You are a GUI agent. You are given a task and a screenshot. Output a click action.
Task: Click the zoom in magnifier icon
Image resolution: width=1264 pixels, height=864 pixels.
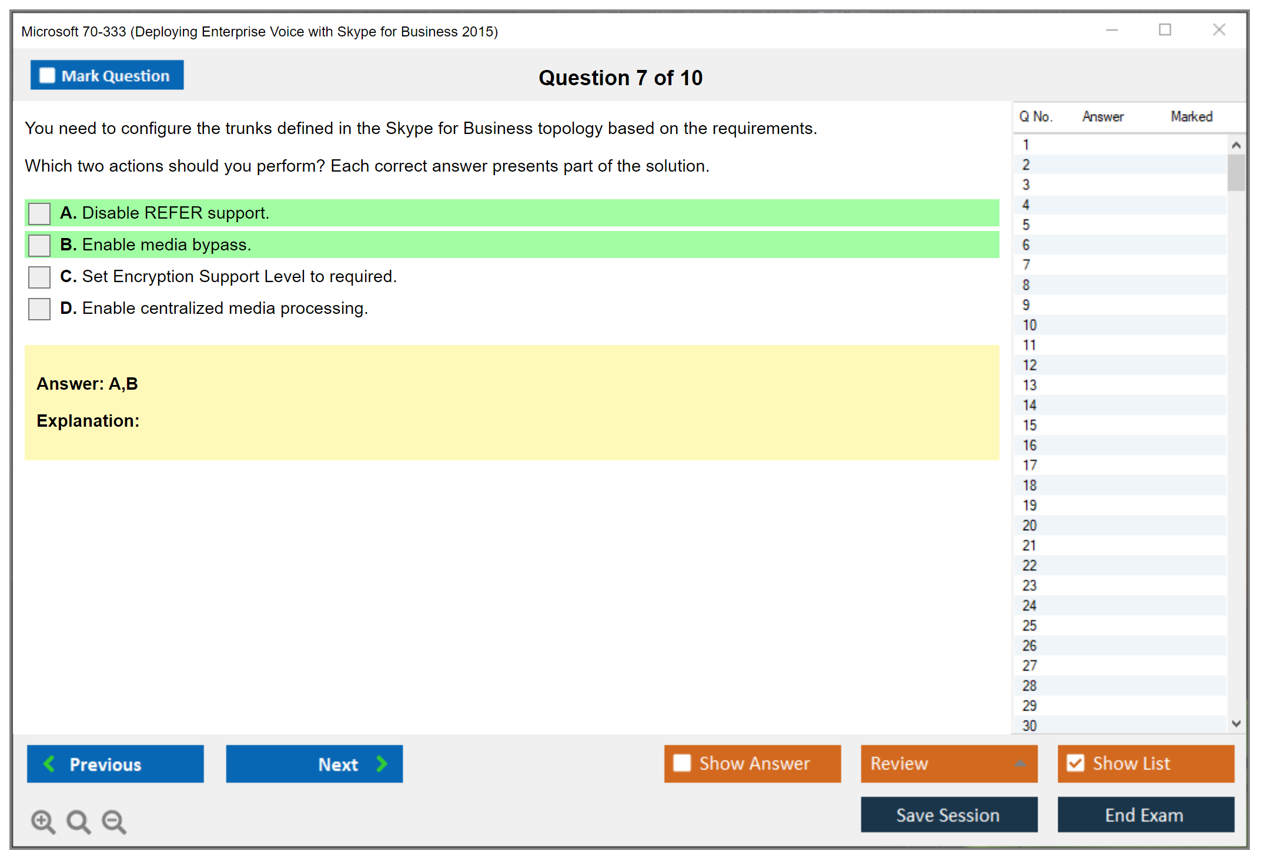pyautogui.click(x=43, y=821)
